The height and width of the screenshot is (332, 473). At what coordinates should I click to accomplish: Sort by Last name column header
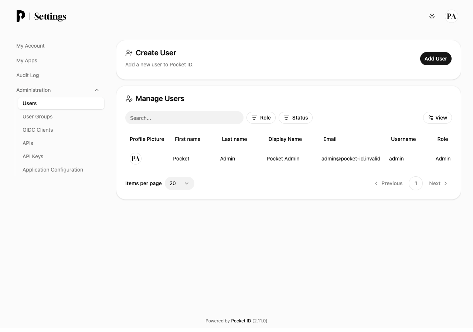click(234, 139)
